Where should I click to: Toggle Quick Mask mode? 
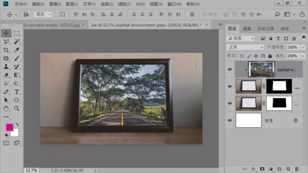[x=6, y=143]
